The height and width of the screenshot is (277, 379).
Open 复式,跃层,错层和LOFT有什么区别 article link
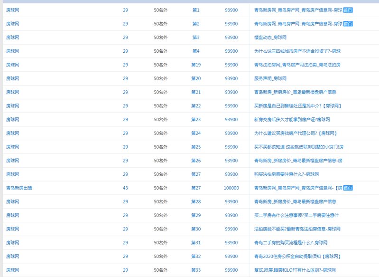point(295,270)
